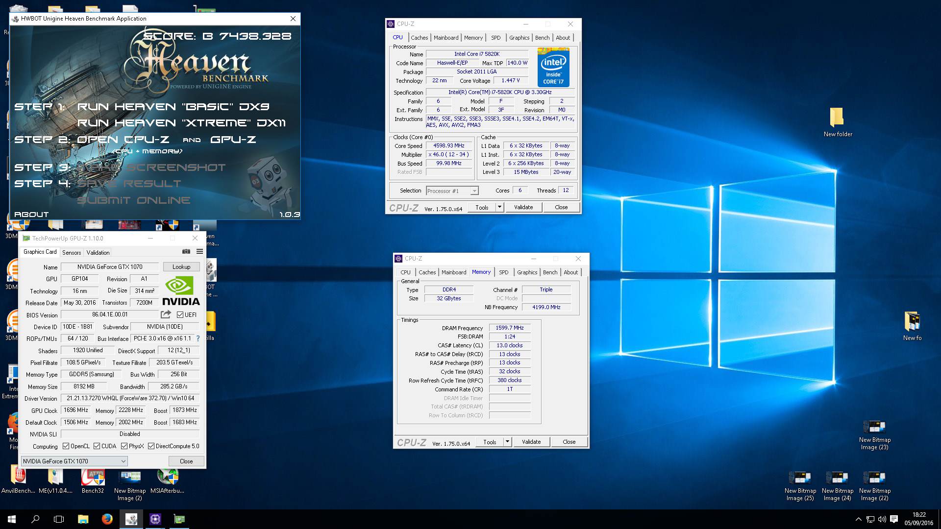Viewport: 941px width, 529px height.
Task: Click the BIOS share/export arrow icon
Action: point(166,314)
